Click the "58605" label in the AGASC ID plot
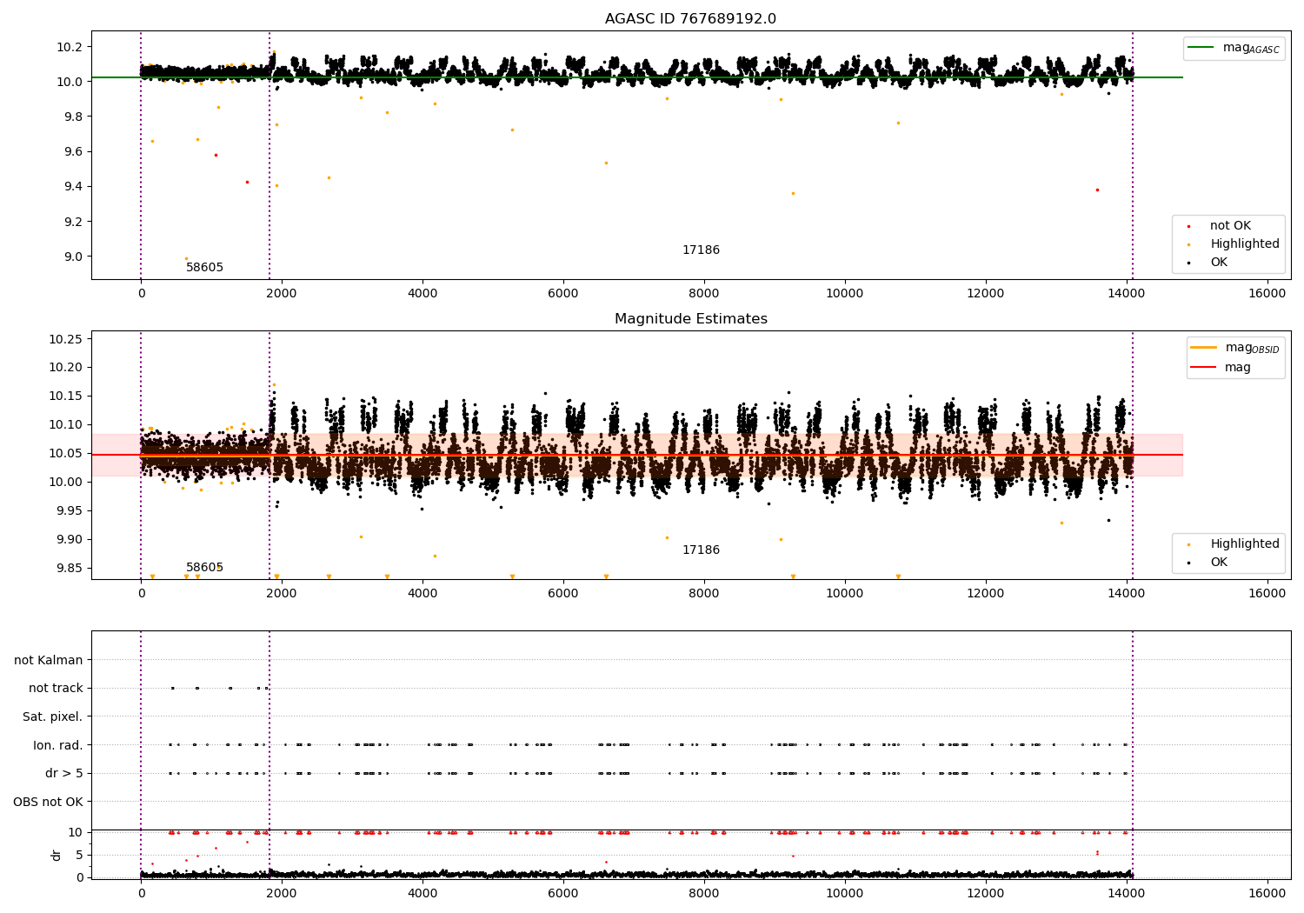This screenshot has width=1304, height=913. pyautogui.click(x=204, y=268)
